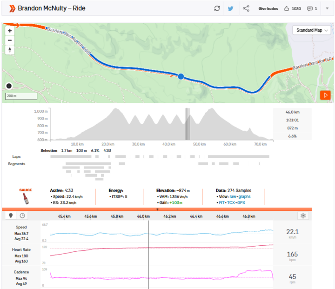Collapse the Sauce analysis panel with the orange arrow
335x289 pixels.
(157, 209)
